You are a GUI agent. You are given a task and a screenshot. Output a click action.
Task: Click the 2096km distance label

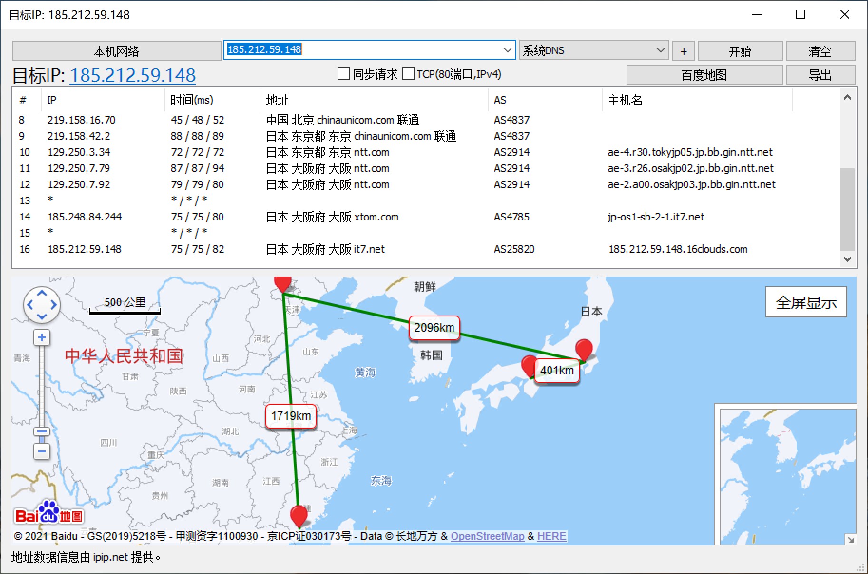pos(434,328)
